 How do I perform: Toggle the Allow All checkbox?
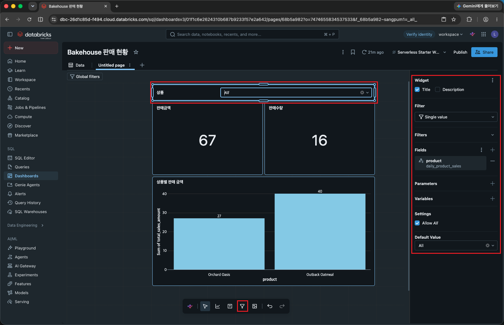click(417, 223)
